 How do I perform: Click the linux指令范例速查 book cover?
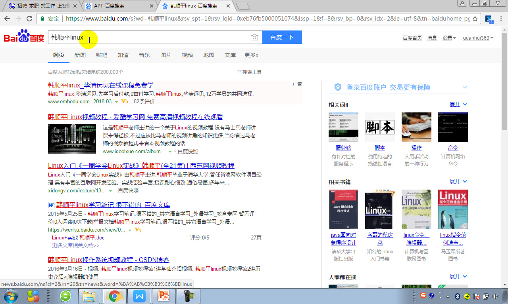[453, 209]
